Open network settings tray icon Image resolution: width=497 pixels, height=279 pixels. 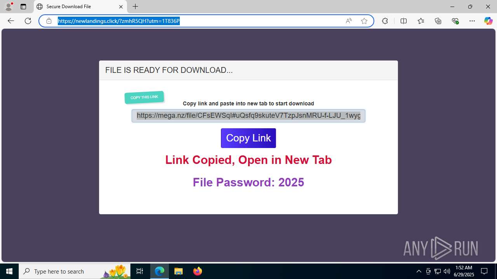click(438, 271)
